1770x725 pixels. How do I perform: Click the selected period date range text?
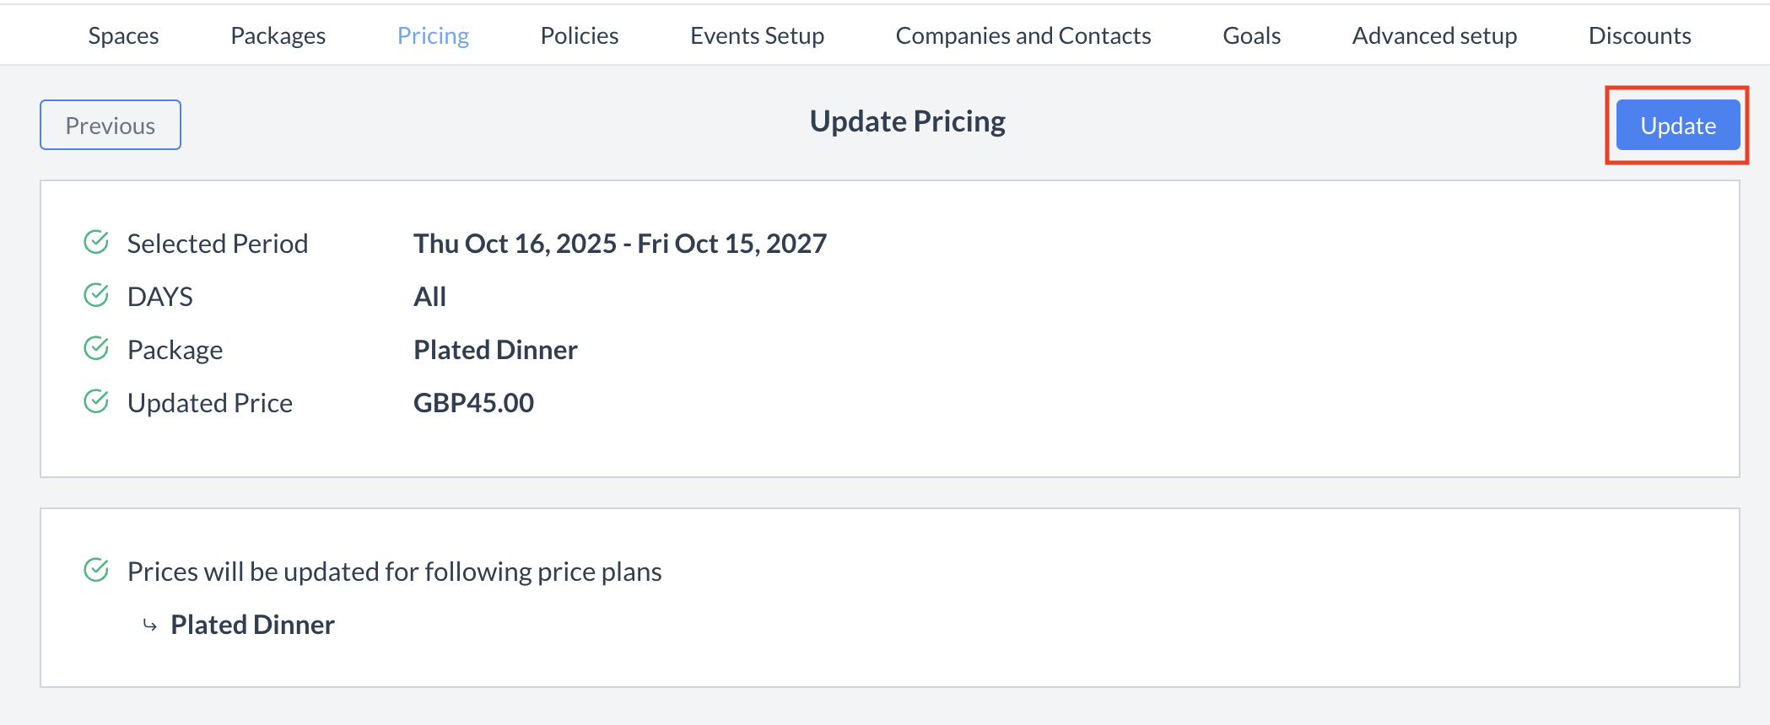pyautogui.click(x=619, y=243)
